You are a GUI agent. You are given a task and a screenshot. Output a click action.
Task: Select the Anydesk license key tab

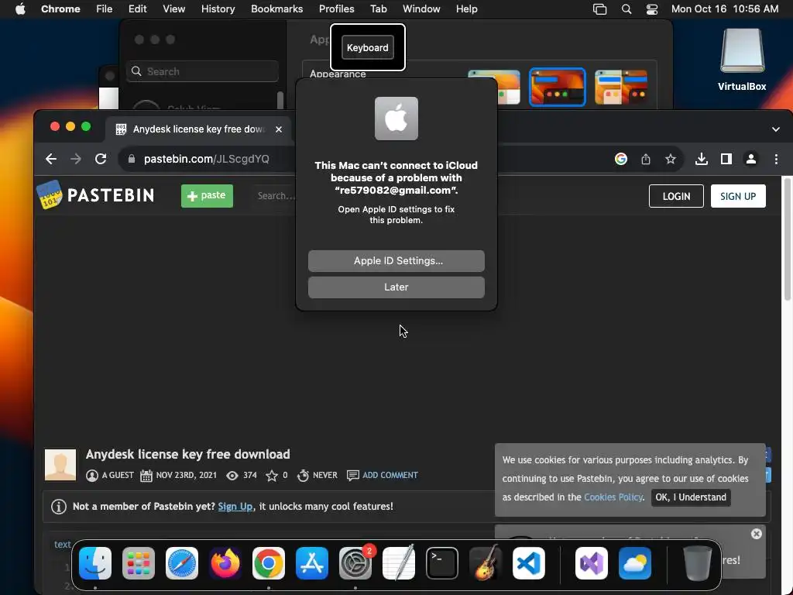pyautogui.click(x=199, y=129)
